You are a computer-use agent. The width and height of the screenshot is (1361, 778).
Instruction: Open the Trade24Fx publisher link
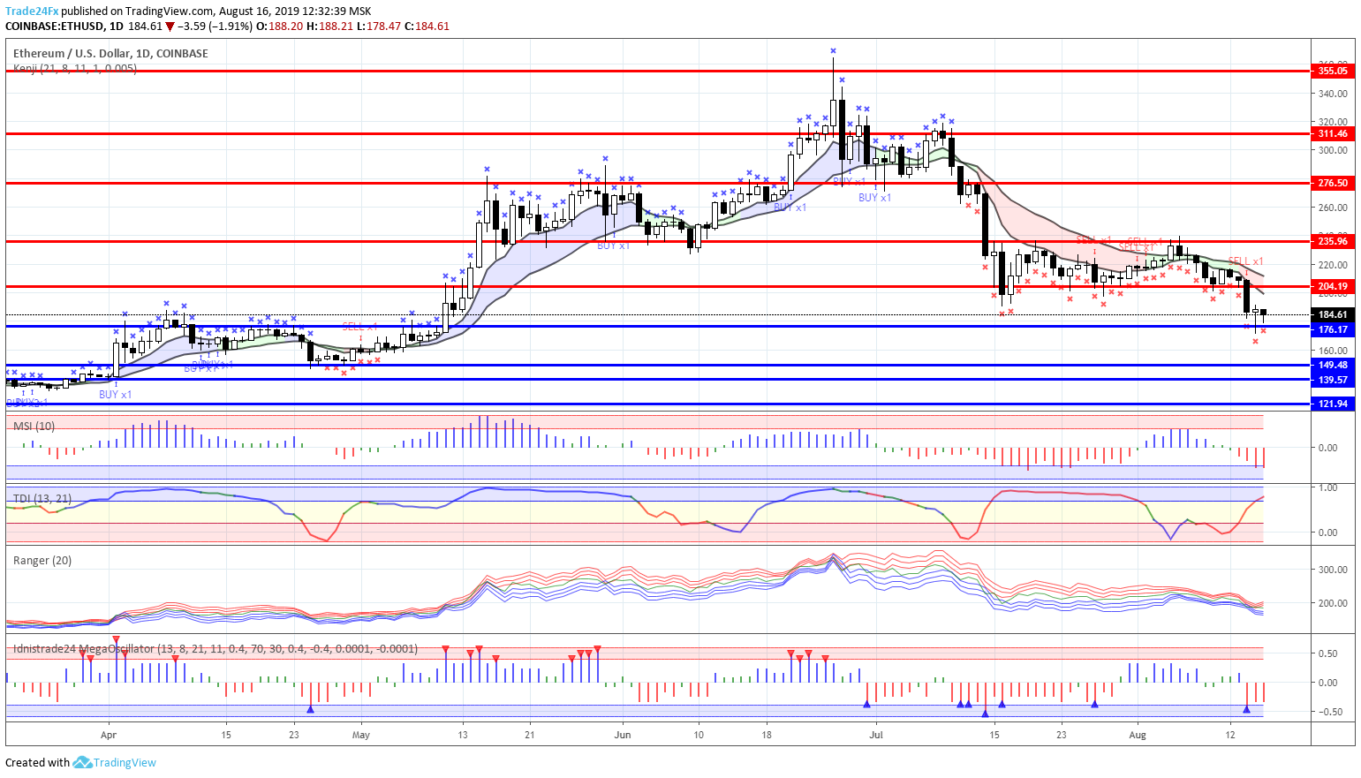coord(32,11)
